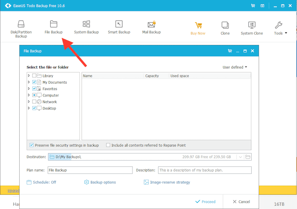Check the Network checkbox
297x209 pixels.
[x=34, y=102]
